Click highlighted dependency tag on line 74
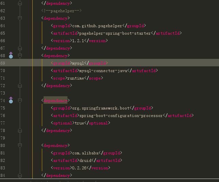Image resolution: width=219 pixels, height=182 pixels. 56,101
